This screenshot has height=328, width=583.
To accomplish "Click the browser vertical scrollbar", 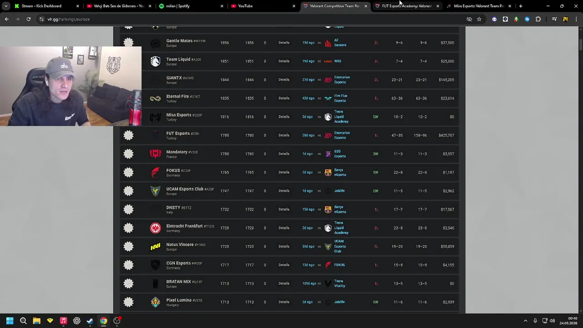I will [581, 45].
